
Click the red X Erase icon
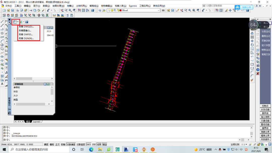pos(258,74)
